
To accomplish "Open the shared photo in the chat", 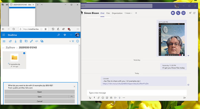I will [x=171, y=39].
